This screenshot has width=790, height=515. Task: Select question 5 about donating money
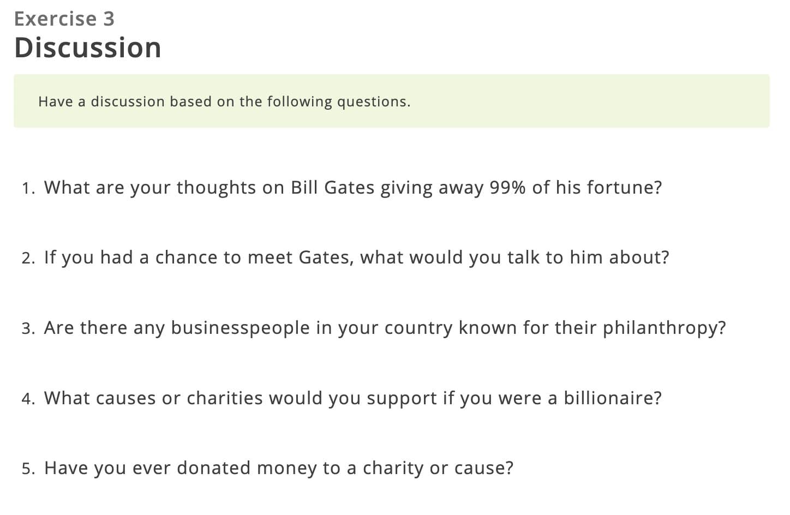point(278,468)
